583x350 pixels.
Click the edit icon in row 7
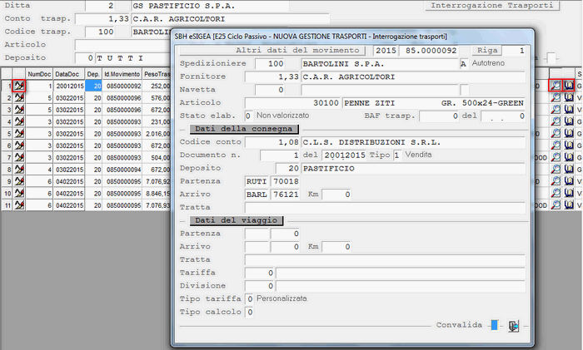click(x=19, y=157)
